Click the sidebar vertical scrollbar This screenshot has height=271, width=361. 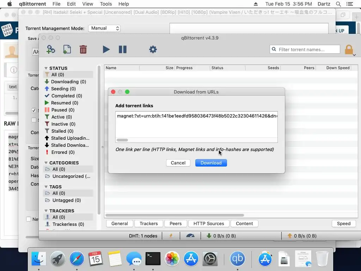click(99, 140)
